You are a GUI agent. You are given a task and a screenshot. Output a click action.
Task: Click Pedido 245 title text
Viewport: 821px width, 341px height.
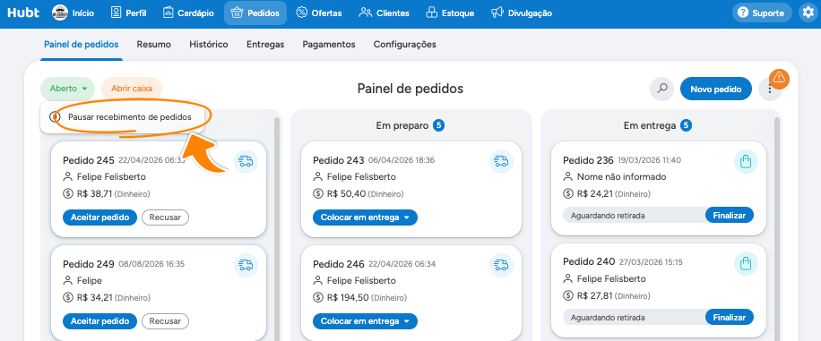pyautogui.click(x=89, y=160)
